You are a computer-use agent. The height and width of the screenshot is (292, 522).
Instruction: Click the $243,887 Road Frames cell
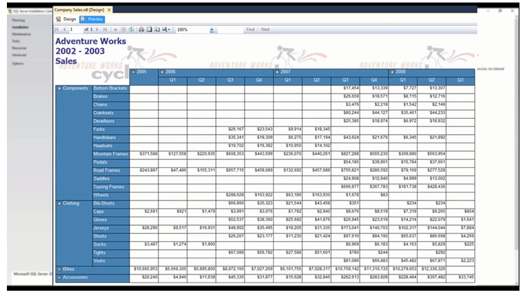pyautogui.click(x=144, y=171)
